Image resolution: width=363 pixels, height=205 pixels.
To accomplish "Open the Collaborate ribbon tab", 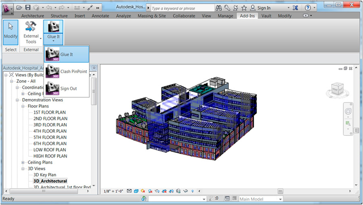I will 184,16.
